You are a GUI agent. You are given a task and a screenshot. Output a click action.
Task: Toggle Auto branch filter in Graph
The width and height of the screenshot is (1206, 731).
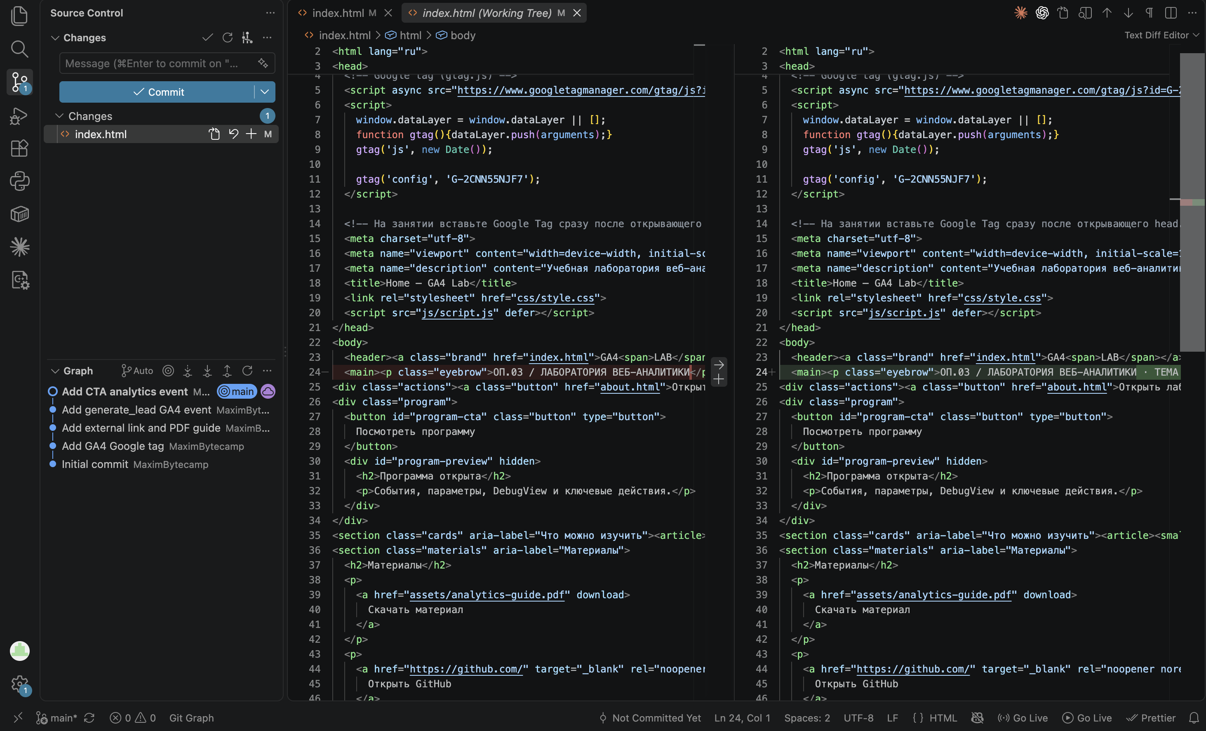(x=137, y=371)
